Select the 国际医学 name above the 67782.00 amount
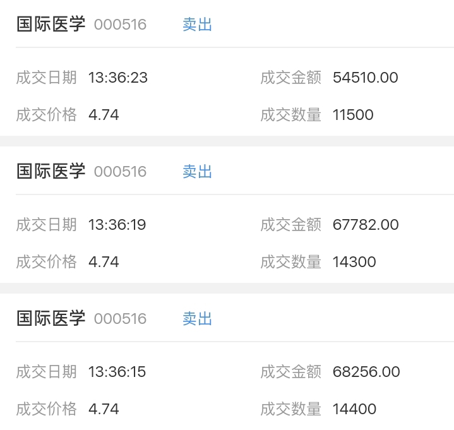Image resolution: width=454 pixels, height=430 pixels. (51, 172)
